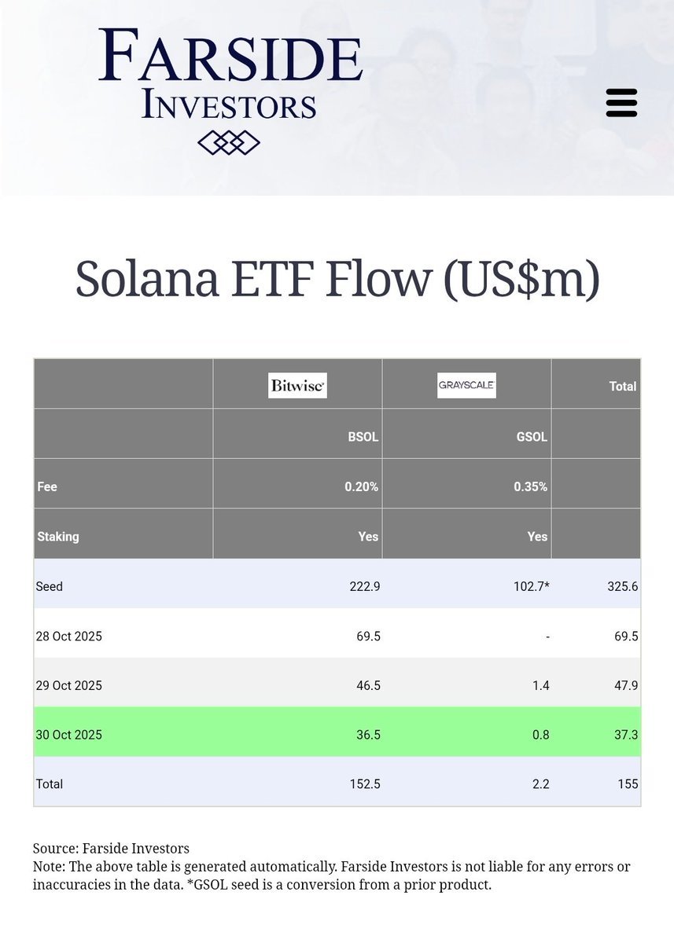Click the Seed row label

point(50,586)
